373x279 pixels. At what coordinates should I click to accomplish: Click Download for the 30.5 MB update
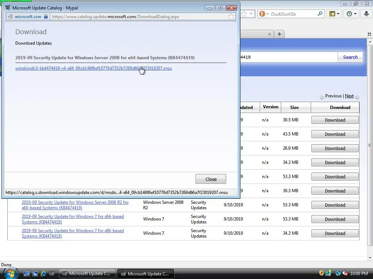(x=335, y=120)
